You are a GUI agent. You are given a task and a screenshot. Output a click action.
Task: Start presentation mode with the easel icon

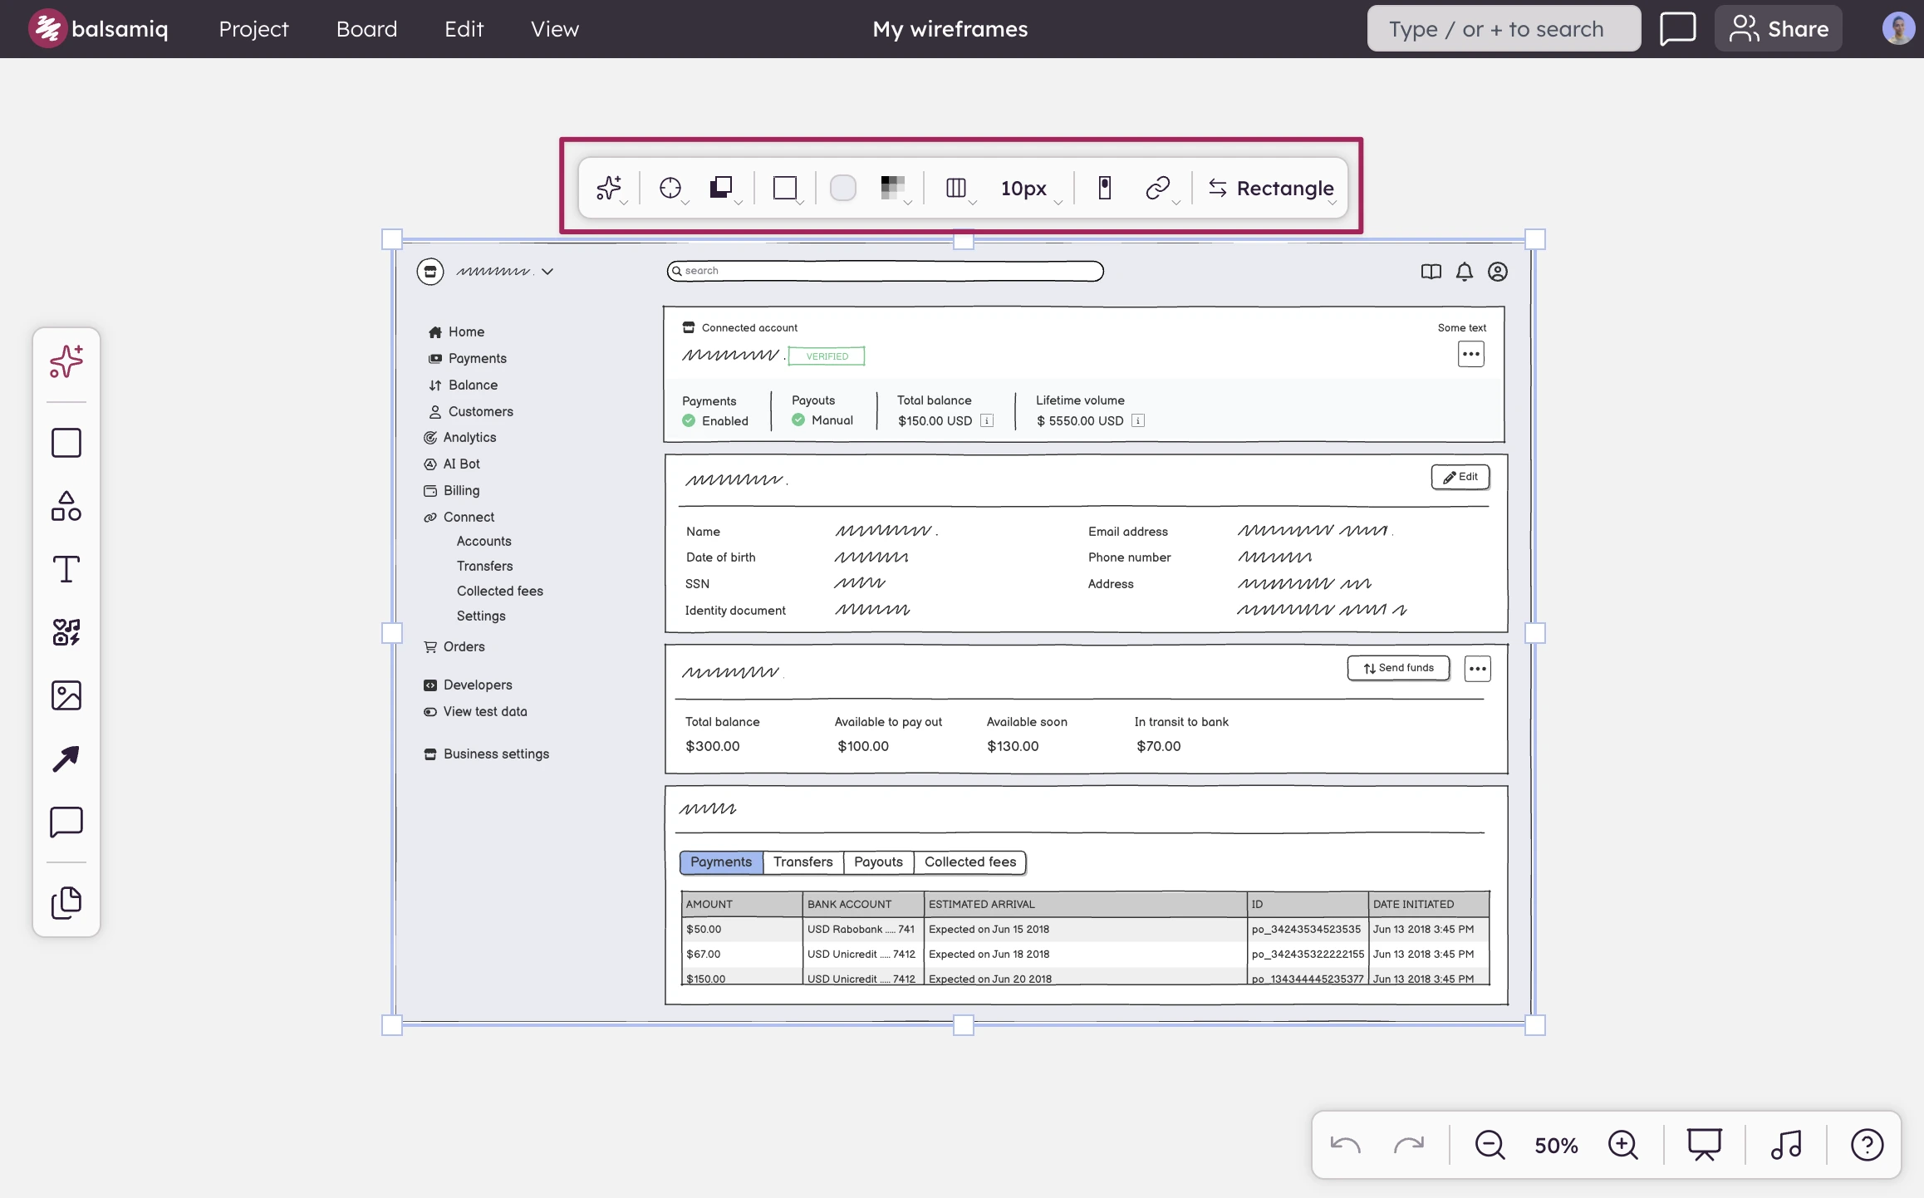(1704, 1145)
